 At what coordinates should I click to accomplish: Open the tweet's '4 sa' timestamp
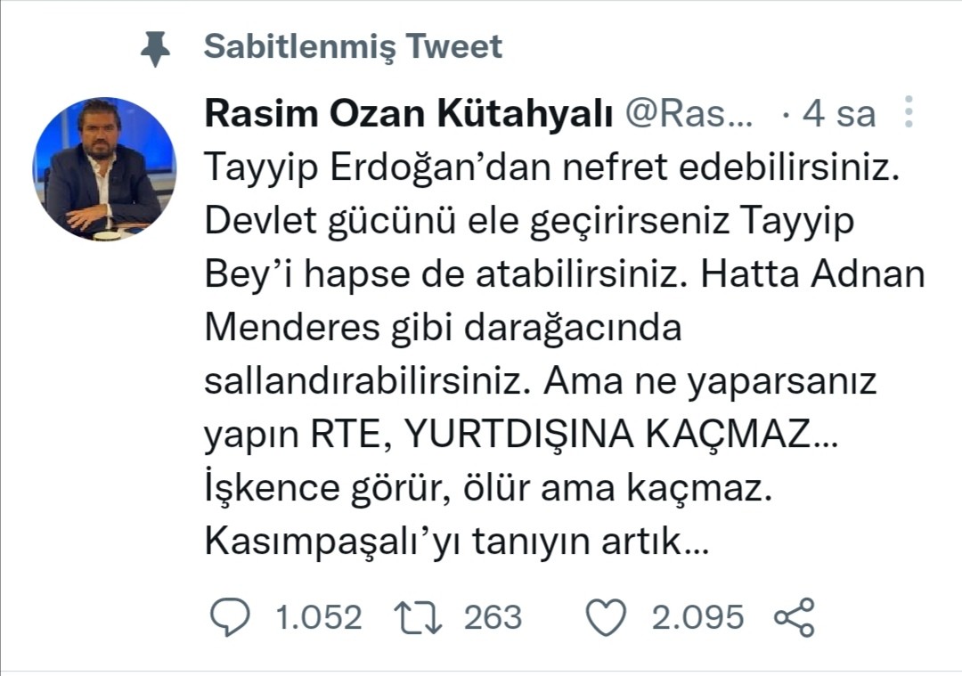click(839, 114)
